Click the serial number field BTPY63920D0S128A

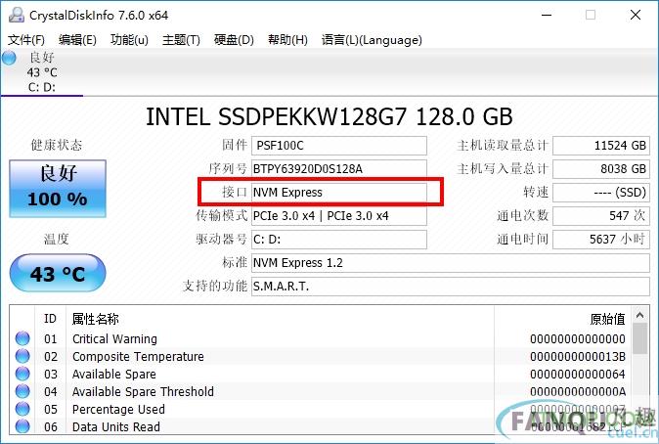(x=339, y=169)
